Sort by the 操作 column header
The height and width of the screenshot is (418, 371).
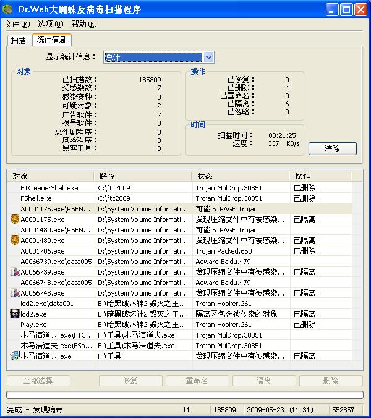coord(321,176)
